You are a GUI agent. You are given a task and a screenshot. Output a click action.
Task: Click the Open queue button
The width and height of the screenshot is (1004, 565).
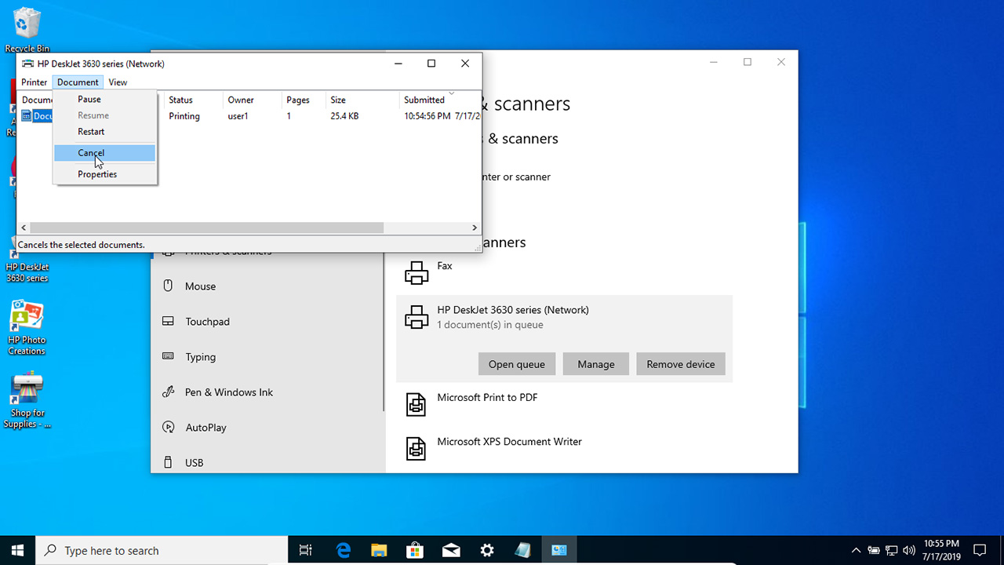click(517, 364)
